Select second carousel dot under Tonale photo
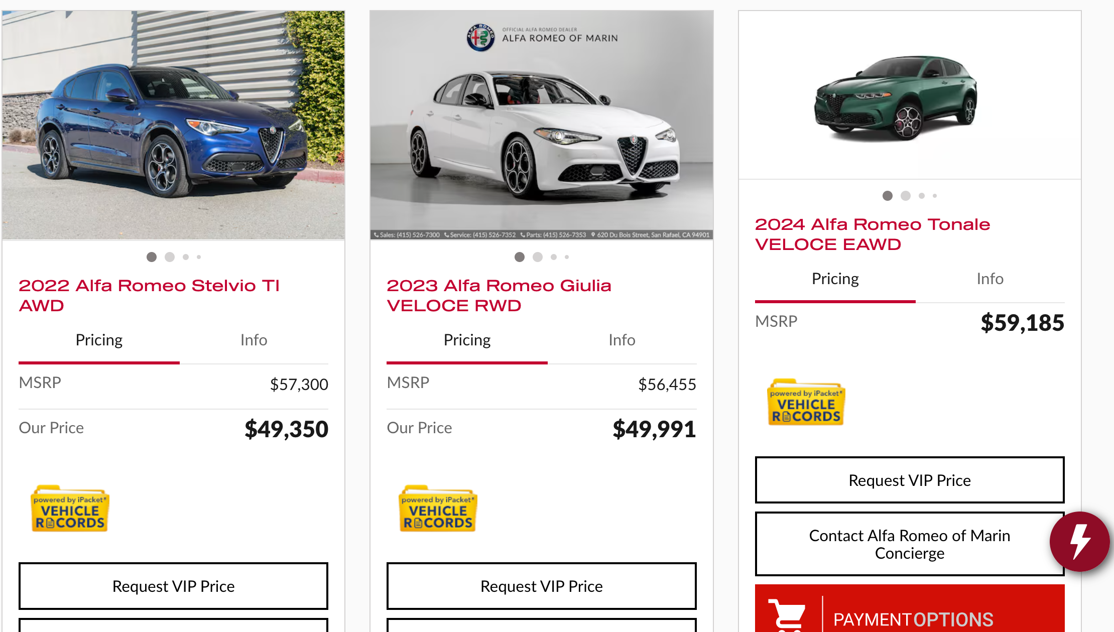1114x632 pixels. pos(906,196)
